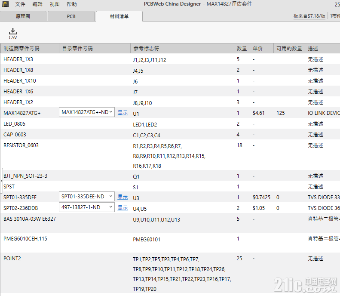
Task: Sort by 单价 column header
Action: click(x=262, y=48)
